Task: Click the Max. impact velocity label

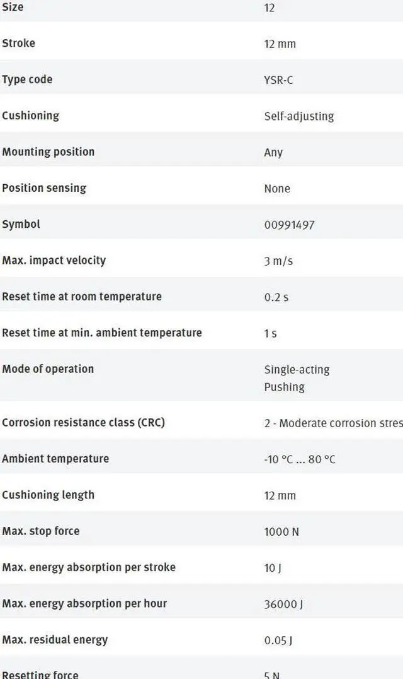Action: coord(54,260)
